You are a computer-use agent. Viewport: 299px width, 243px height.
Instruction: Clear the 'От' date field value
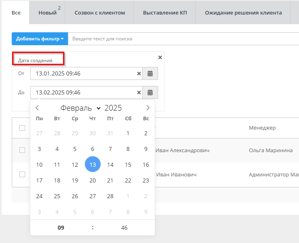[139, 73]
